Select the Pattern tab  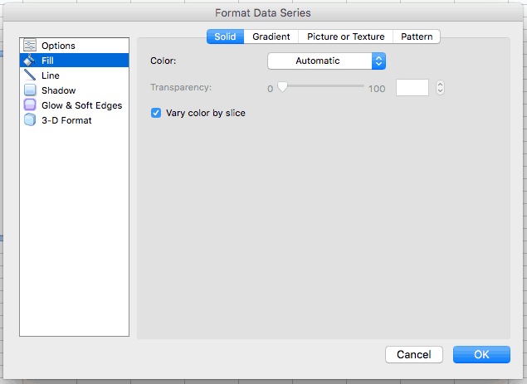(417, 36)
